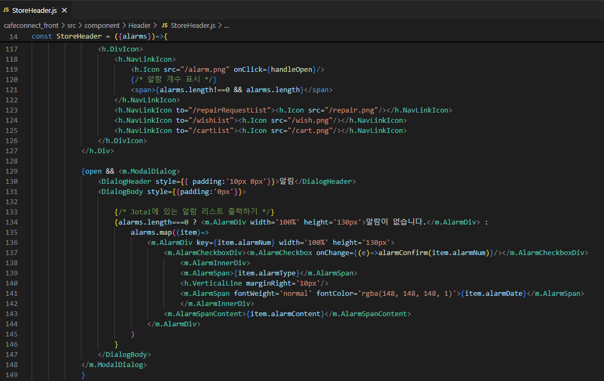Click the JS icon in the breadcrumb
The image size is (604, 381).
(165, 25)
